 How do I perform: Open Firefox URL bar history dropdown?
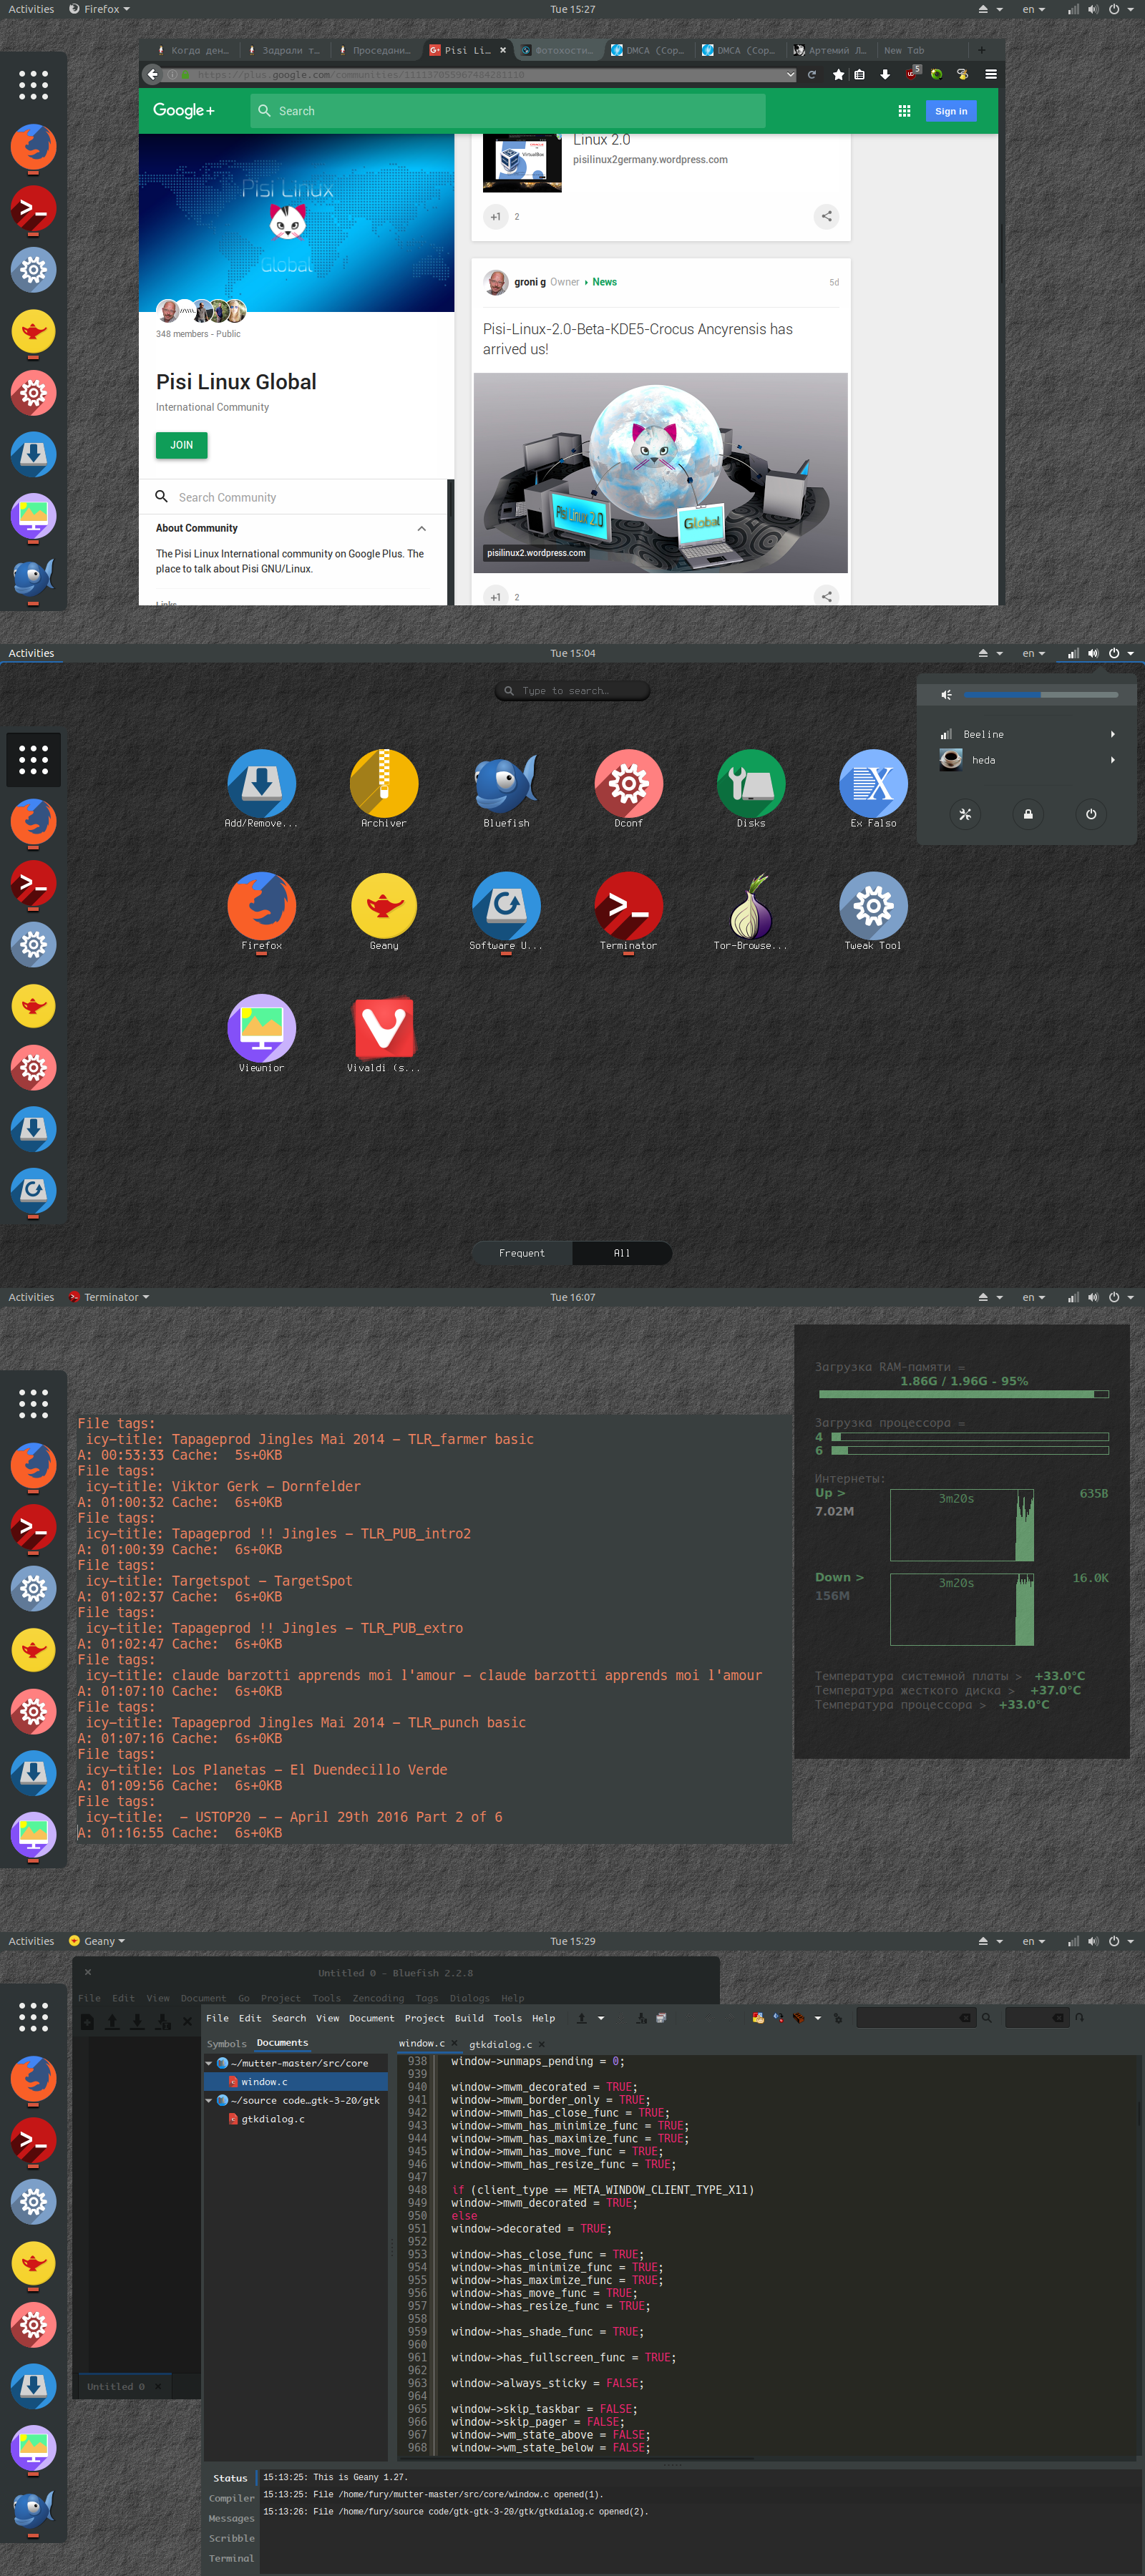point(791,75)
